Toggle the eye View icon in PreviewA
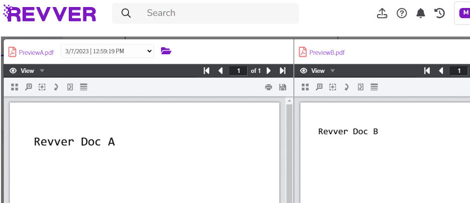Viewport: 470px width, 203px height. [x=14, y=71]
